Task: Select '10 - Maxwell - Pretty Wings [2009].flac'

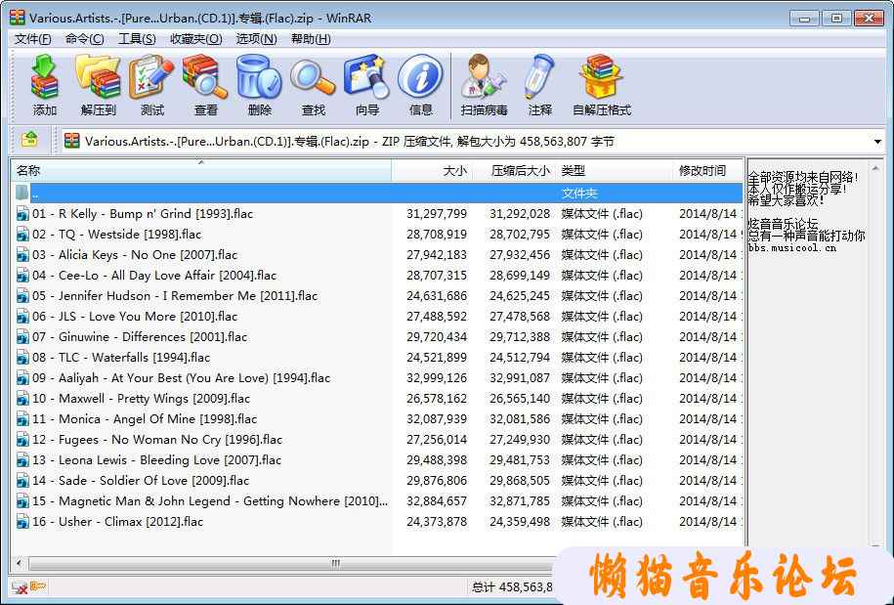Action: [141, 399]
